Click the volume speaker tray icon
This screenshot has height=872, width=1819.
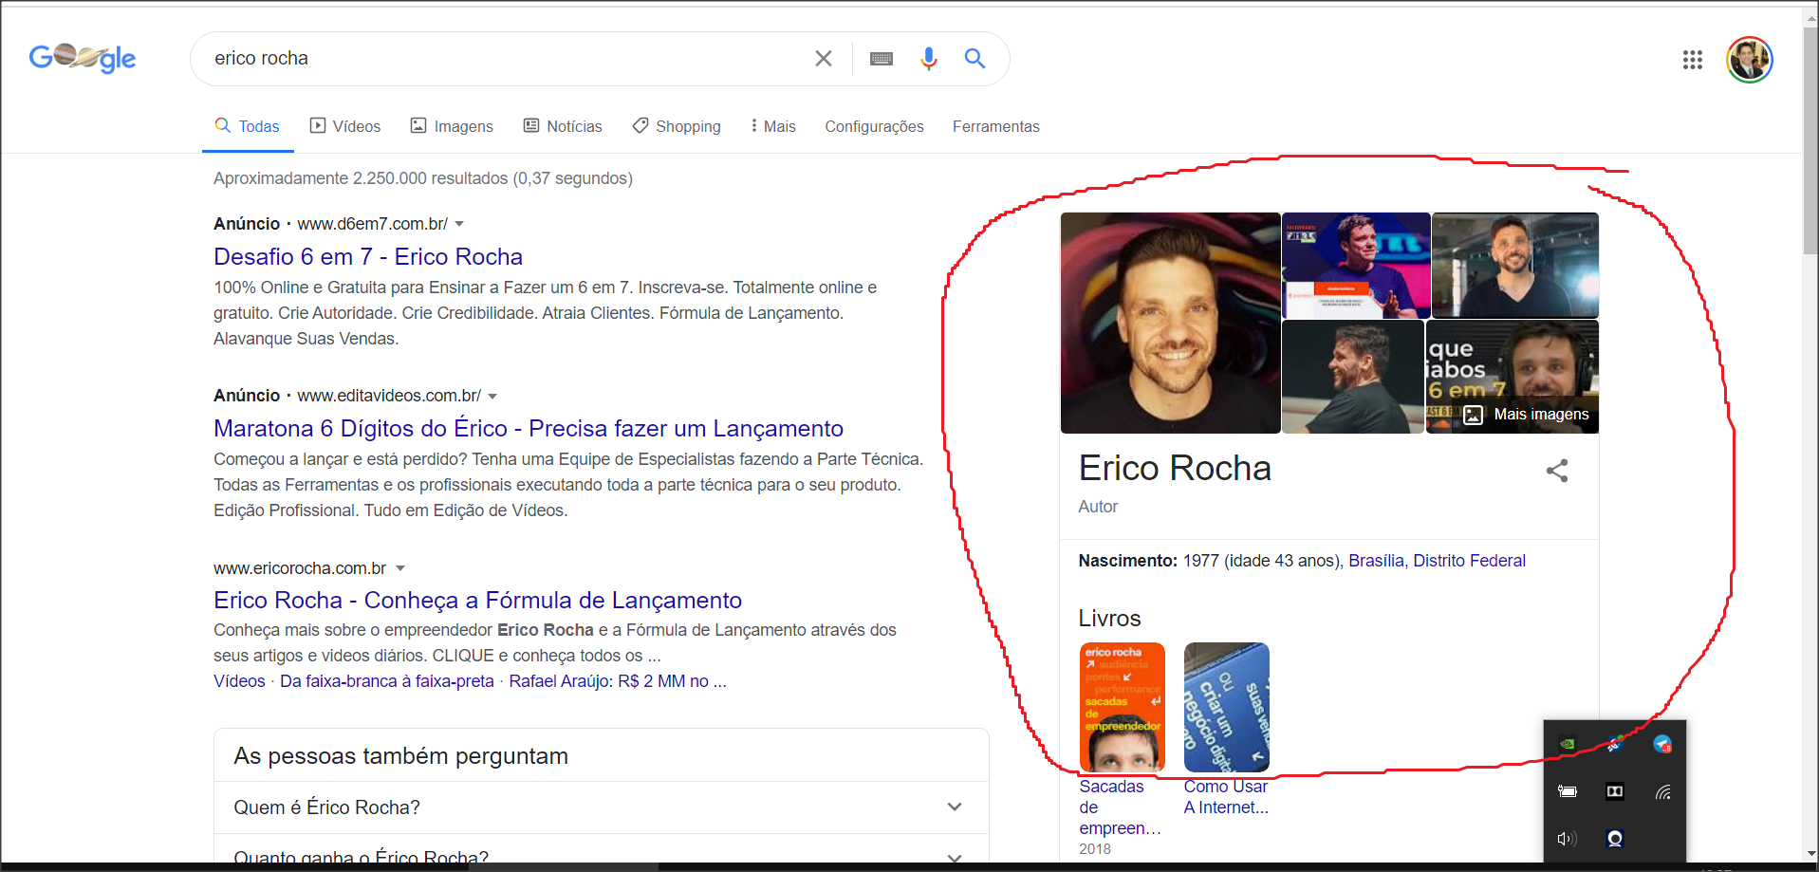[1568, 839]
